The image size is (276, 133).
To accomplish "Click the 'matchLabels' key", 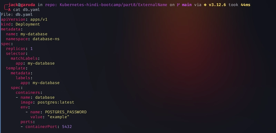I will (x=24, y=58).
